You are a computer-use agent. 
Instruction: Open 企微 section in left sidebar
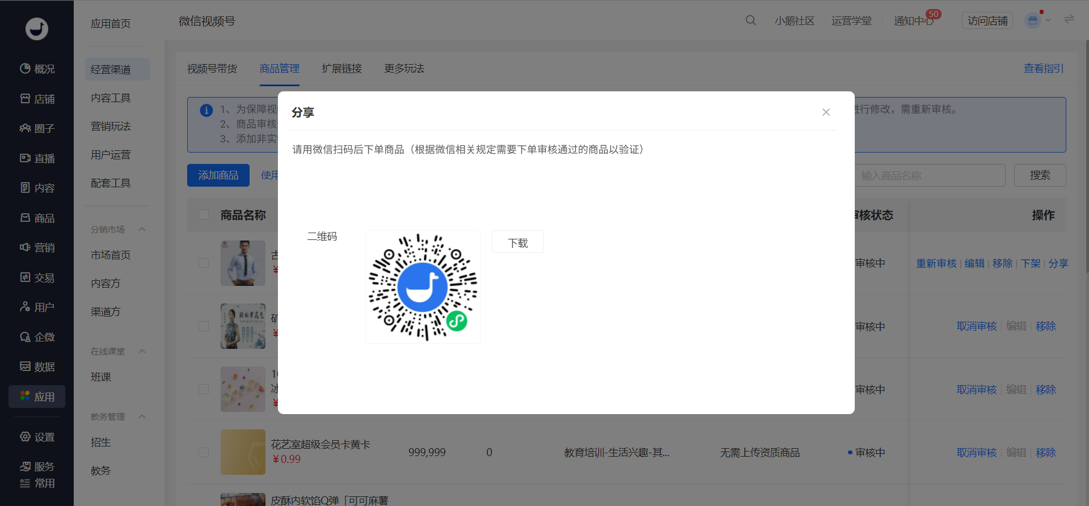tap(37, 337)
